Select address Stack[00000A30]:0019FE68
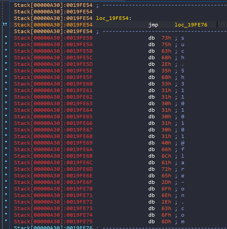227x229 pixels. tap(53, 136)
